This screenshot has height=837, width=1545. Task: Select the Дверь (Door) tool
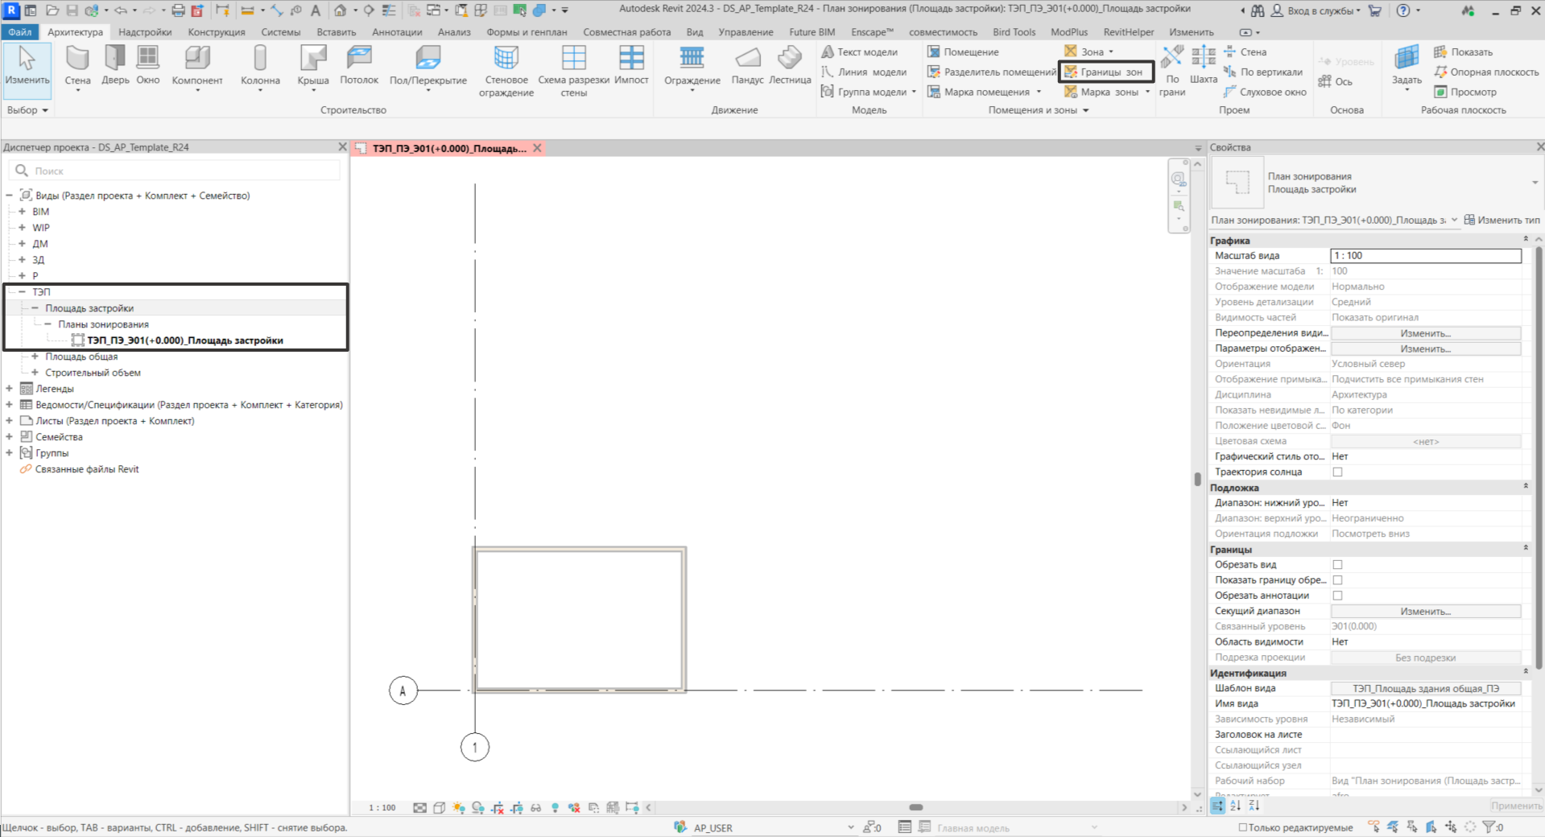115,64
